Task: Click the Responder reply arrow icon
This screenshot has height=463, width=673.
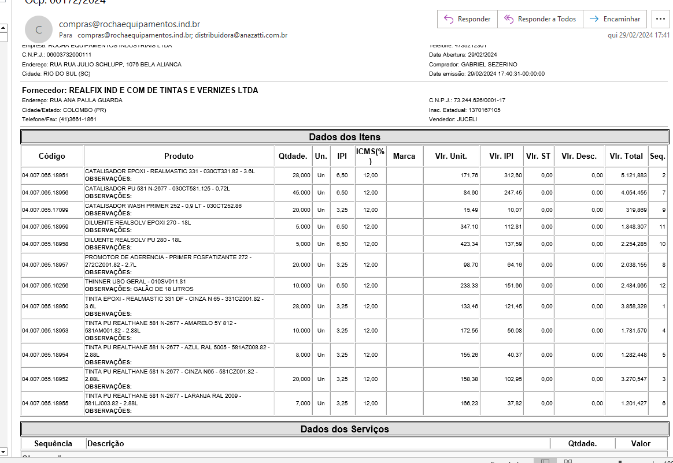Action: click(x=448, y=19)
